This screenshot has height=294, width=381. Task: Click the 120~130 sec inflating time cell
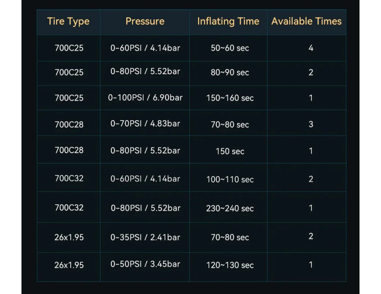tap(230, 265)
